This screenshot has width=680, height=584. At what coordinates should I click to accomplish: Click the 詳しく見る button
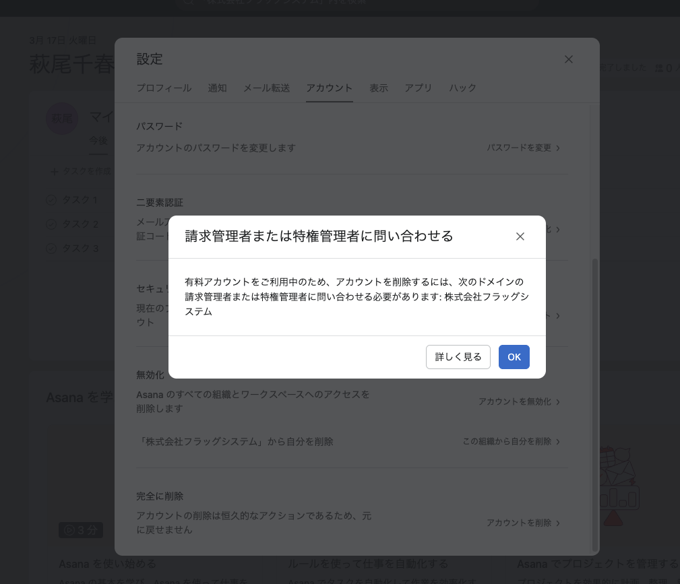coord(458,357)
